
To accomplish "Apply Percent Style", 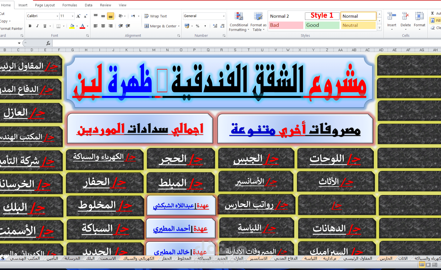I will 197,26.
